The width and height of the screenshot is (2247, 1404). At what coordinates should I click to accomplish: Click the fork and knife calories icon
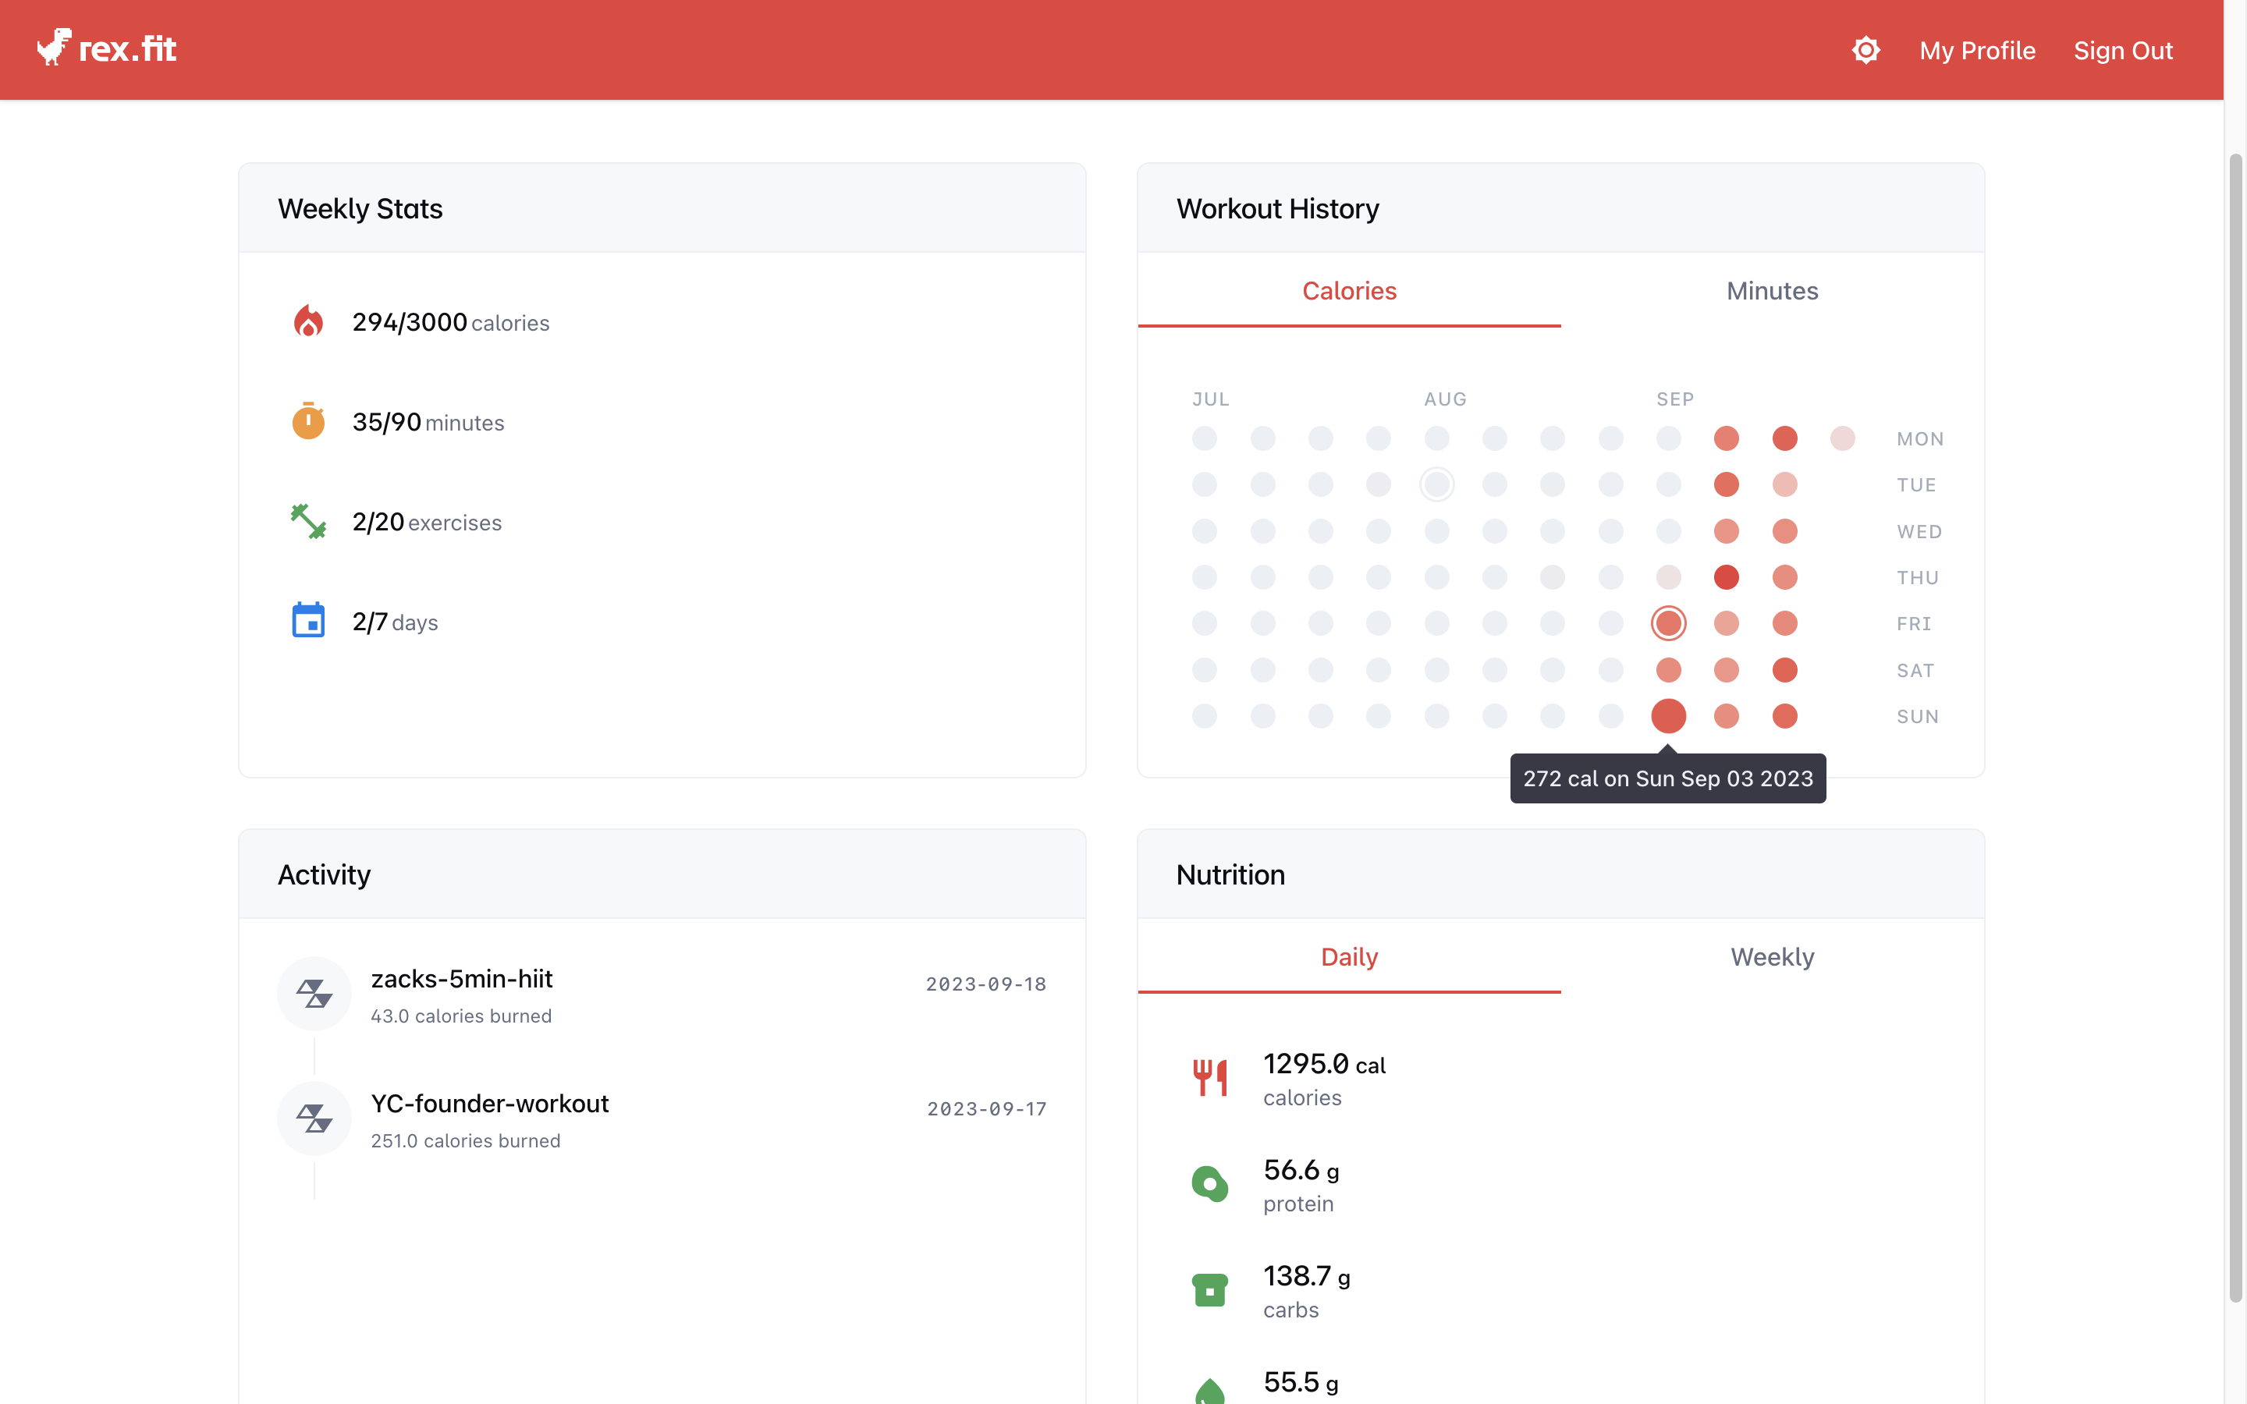[x=1210, y=1078]
